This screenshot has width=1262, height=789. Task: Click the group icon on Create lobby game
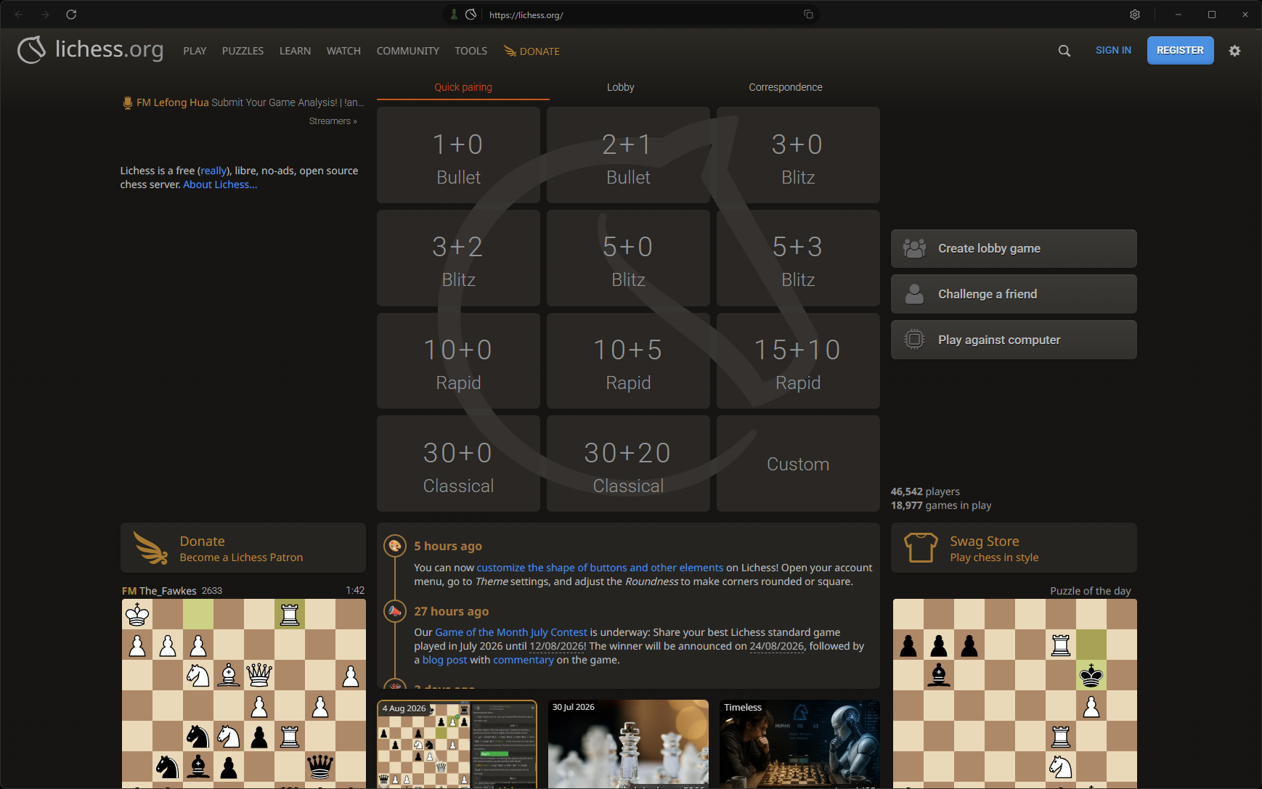coord(914,248)
